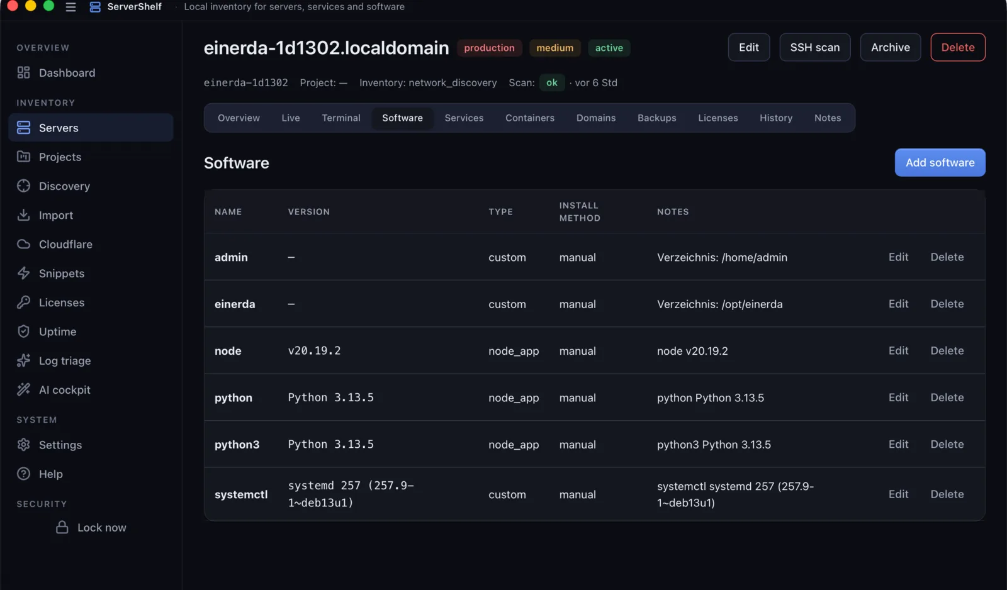Delete the python software entry
1007x590 pixels.
[x=947, y=398]
